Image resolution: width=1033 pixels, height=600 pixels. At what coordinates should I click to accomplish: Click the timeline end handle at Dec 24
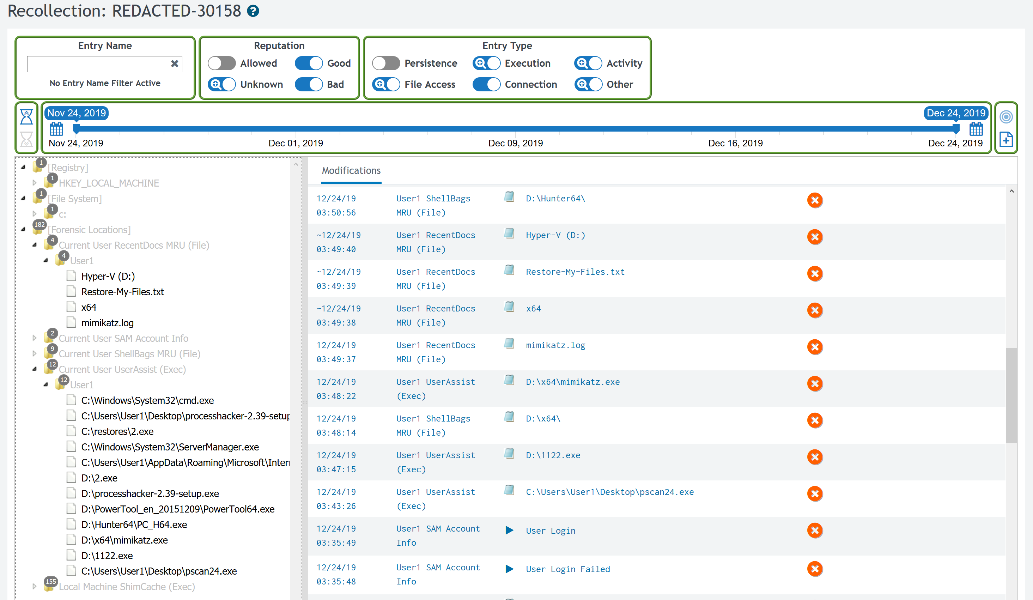[x=956, y=129]
